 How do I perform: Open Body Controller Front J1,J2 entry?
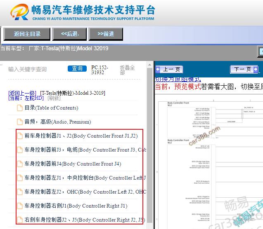pos(81,136)
